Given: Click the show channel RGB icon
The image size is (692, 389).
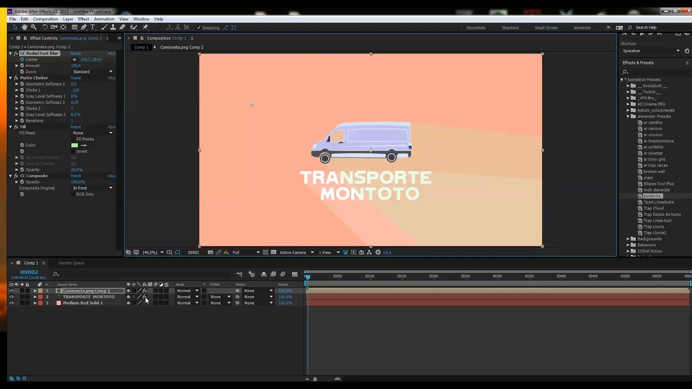Looking at the screenshot, I should pyautogui.click(x=226, y=252).
